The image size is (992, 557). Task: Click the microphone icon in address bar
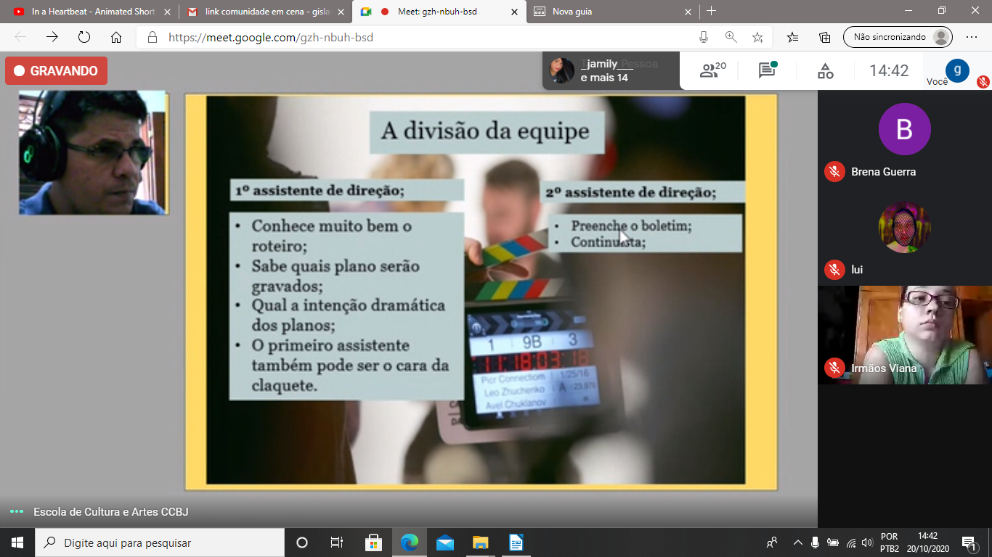(703, 37)
